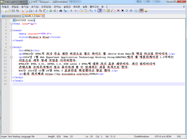The width and height of the screenshot is (187, 139).
Task: Save current recorded macro icon
Action: click(x=135, y=11)
